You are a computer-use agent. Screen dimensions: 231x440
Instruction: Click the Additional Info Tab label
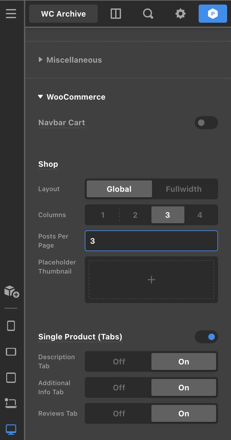click(54, 387)
